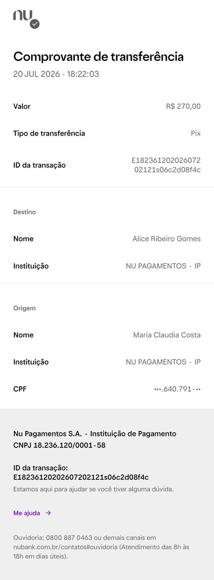Click the Origem section label
This screenshot has width=214, height=580.
24,308
